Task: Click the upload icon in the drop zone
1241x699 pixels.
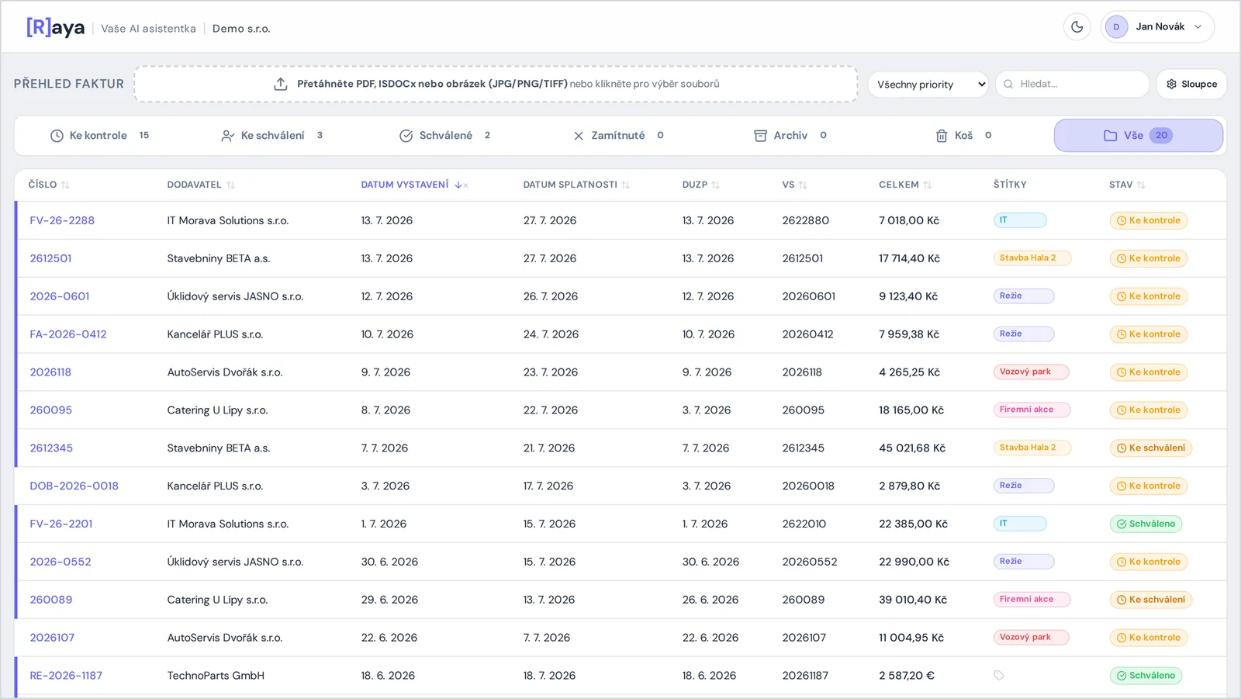Action: point(281,84)
